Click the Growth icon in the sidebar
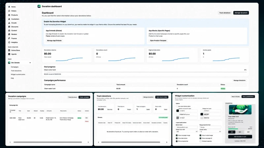 (x=9, y=23)
